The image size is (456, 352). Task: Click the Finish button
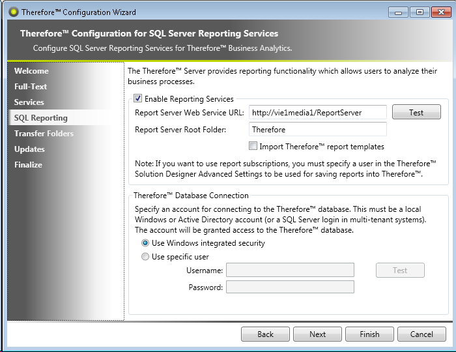[369, 334]
